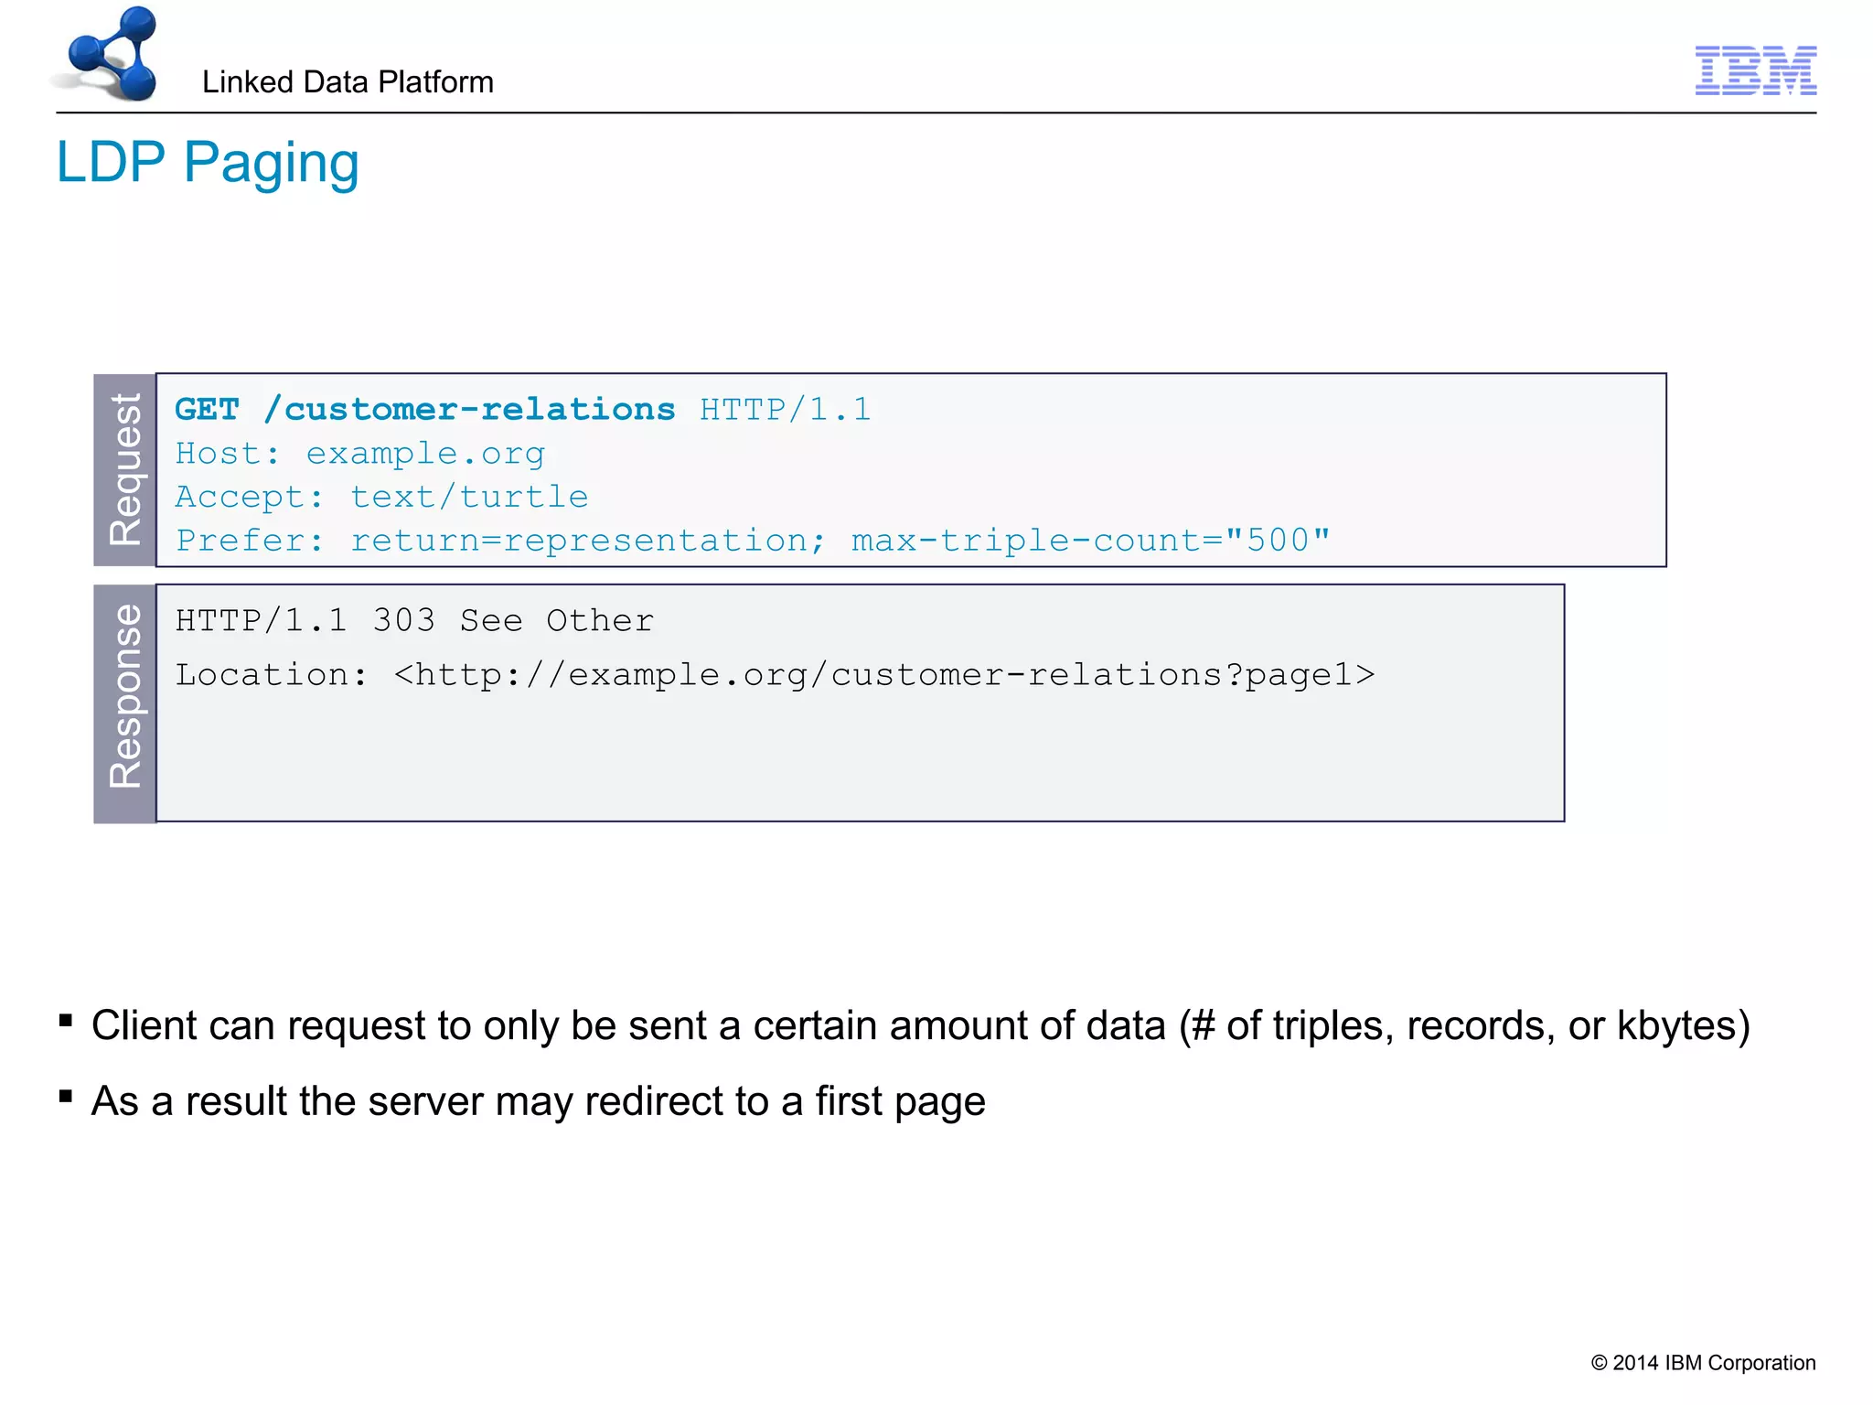Select the 'Linked Data Platform' header text
Viewport: 1873px width, 1405px height.
click(x=348, y=82)
